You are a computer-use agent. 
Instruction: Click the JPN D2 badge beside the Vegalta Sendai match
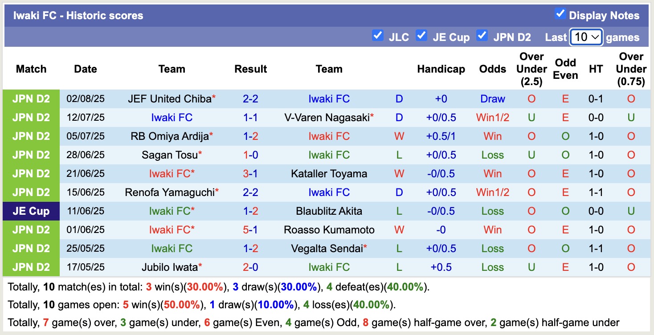[x=31, y=248]
